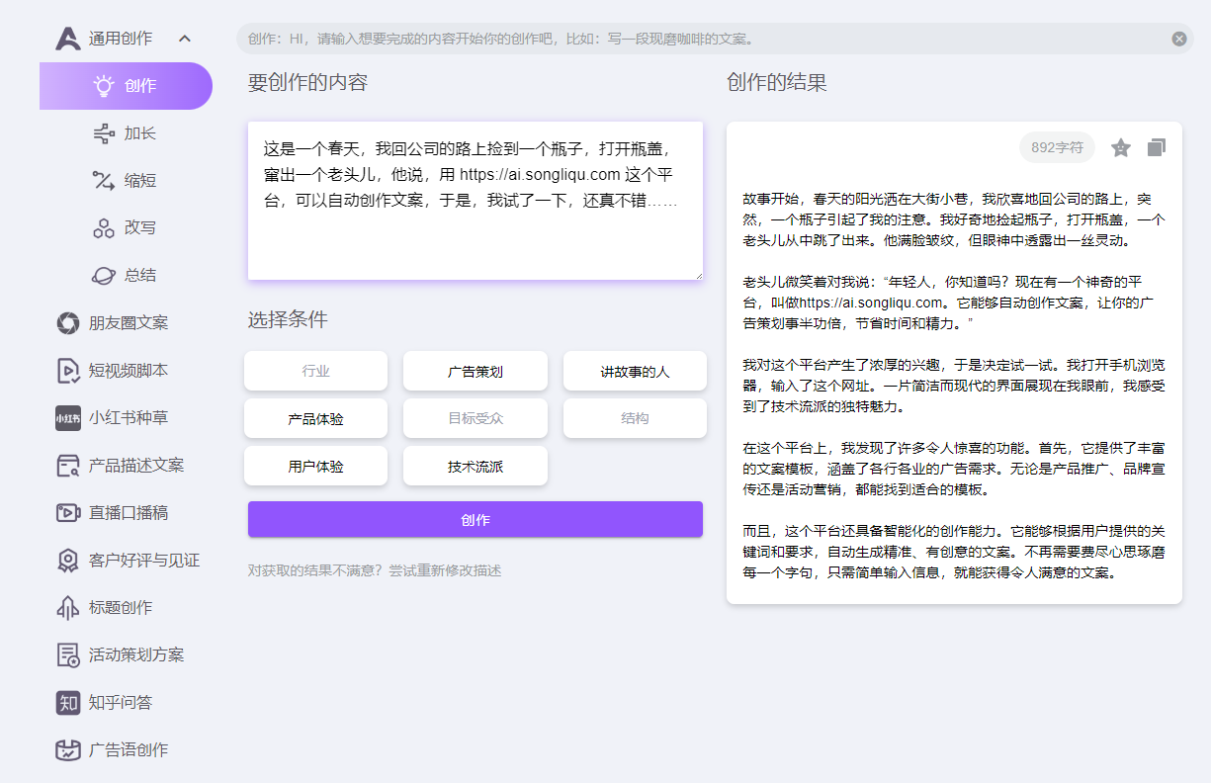Copy the result with copy icon
The image size is (1211, 783).
[1157, 147]
